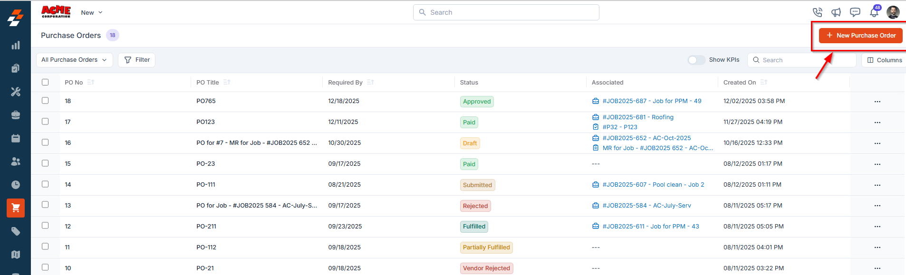Check the box for PO 16
This screenshot has height=275, width=906.
(45, 142)
